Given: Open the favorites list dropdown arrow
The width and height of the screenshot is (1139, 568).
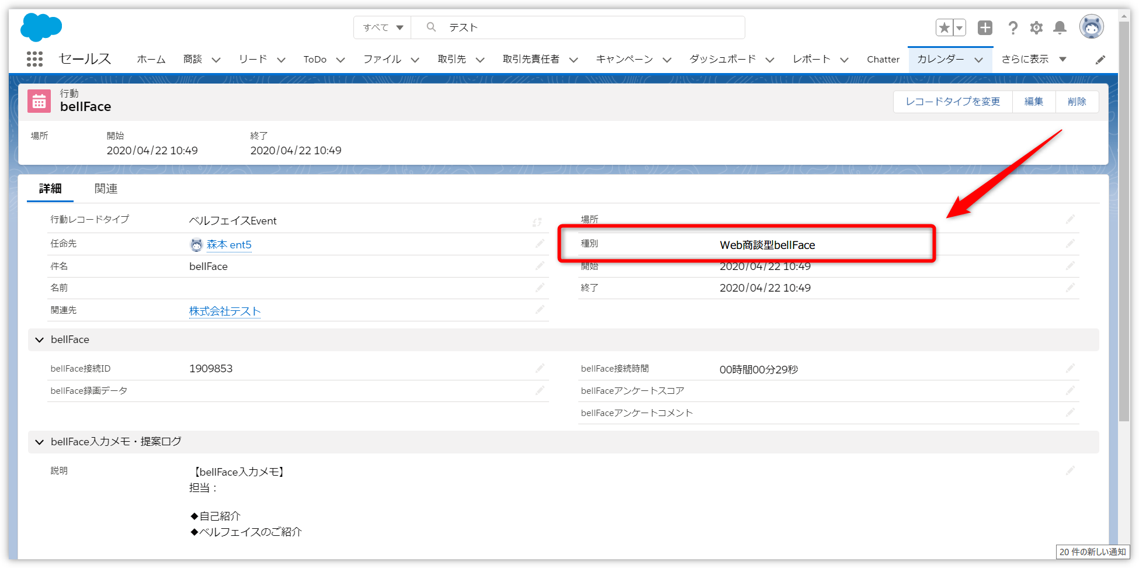Looking at the screenshot, I should (959, 27).
